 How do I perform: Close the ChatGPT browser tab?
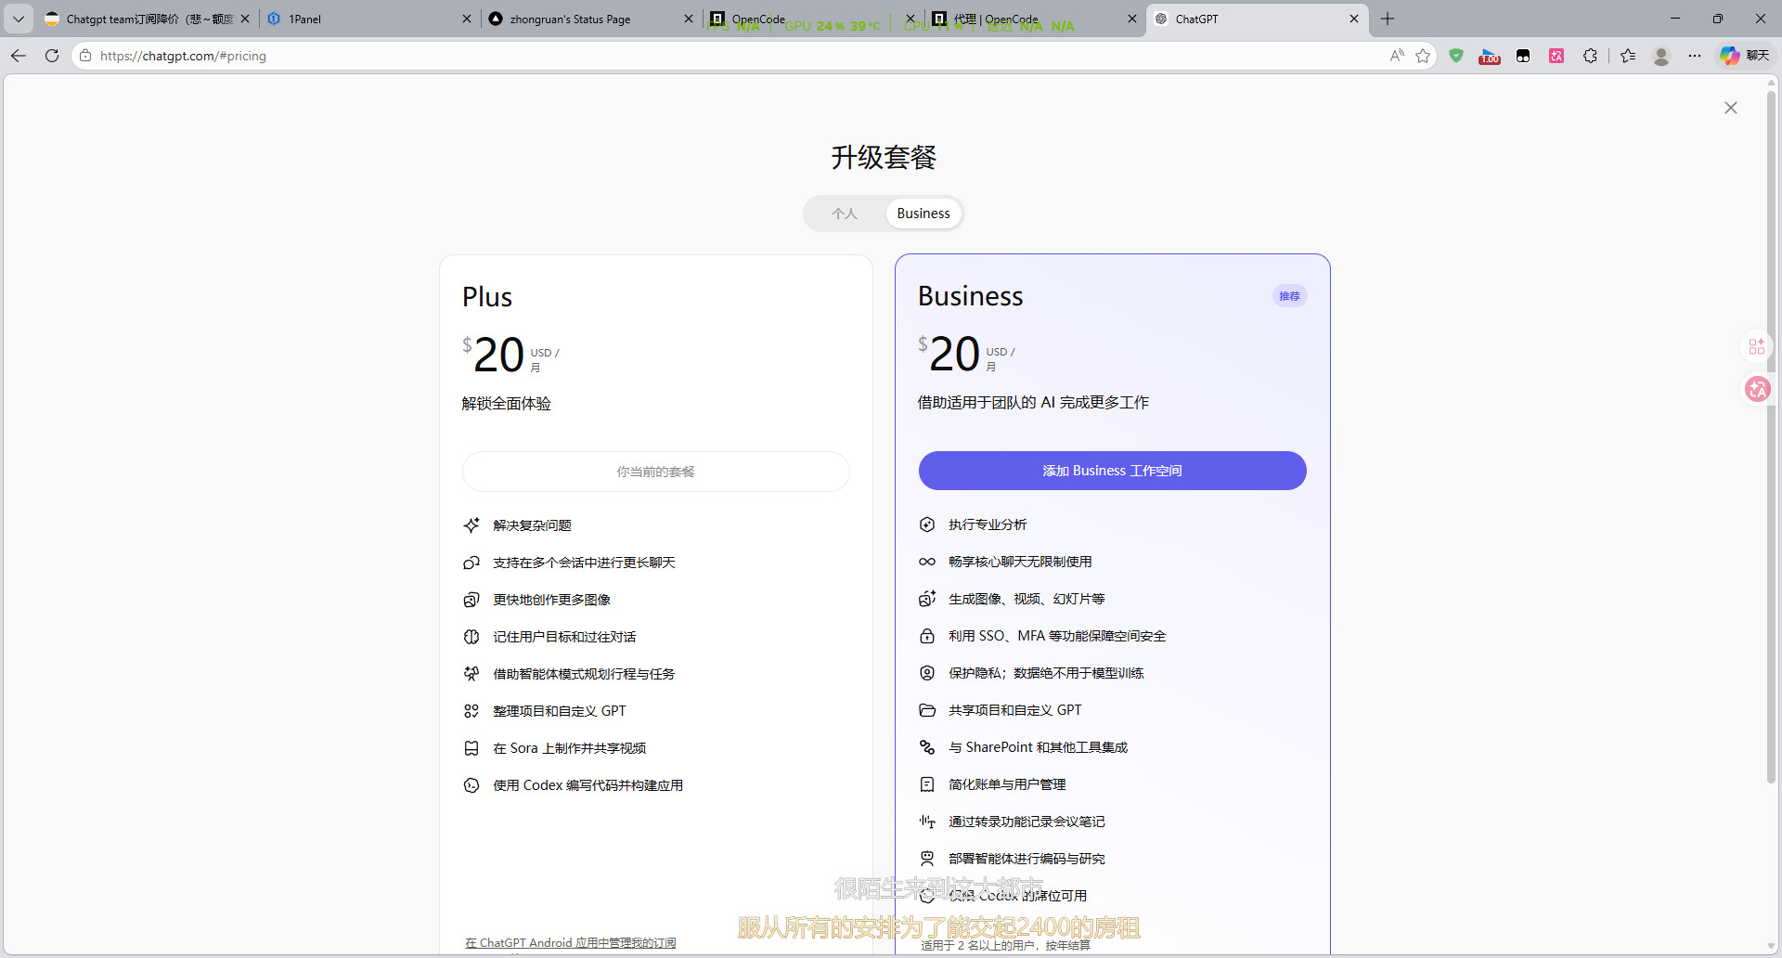point(1353,19)
